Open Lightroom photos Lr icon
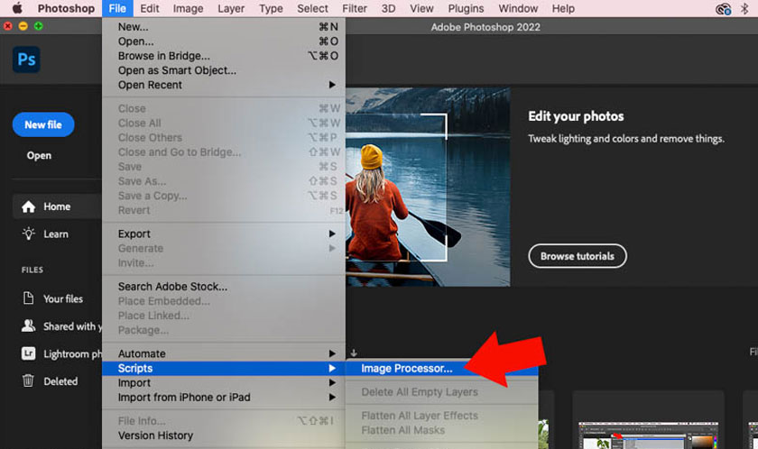The image size is (758, 449). click(28, 354)
